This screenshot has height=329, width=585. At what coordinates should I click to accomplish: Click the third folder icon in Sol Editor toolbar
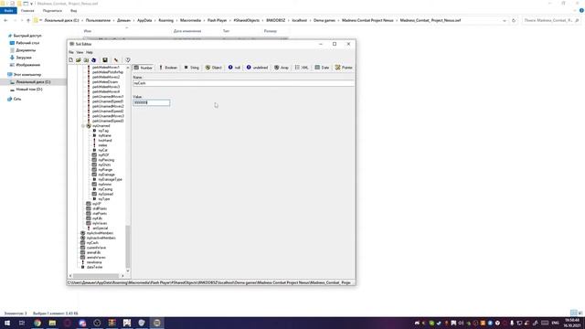[86, 60]
